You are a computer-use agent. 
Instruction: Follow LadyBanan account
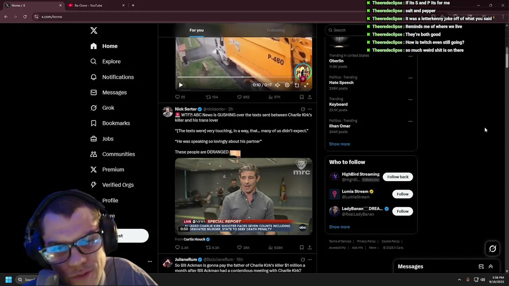tap(402, 211)
